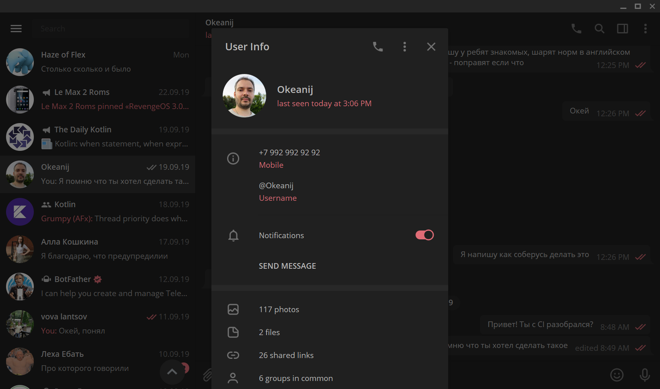This screenshot has height=389, width=660.
Task: Click the search icon in chat header
Action: (599, 29)
